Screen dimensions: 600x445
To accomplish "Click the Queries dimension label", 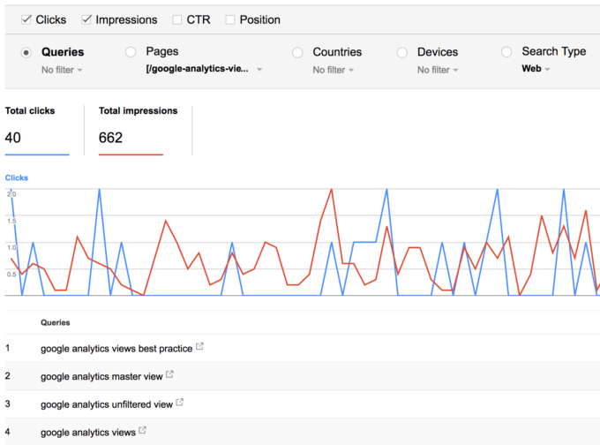I will (x=63, y=52).
